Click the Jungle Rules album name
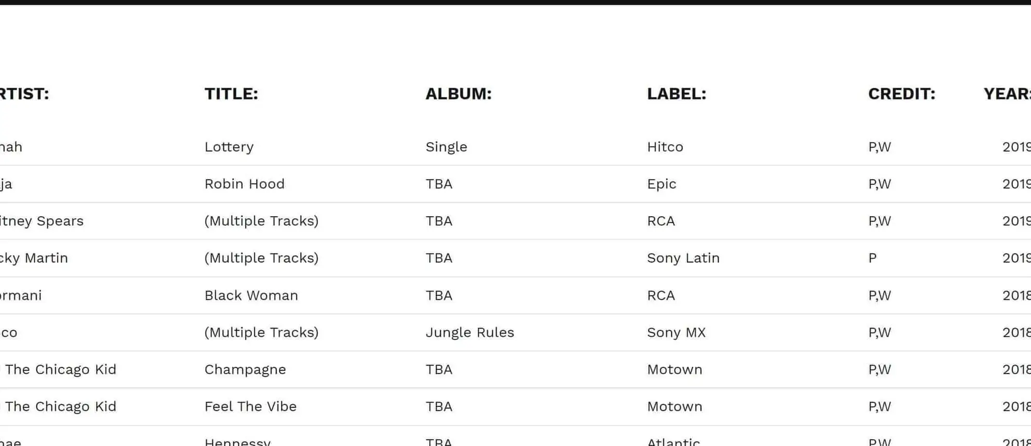This screenshot has width=1031, height=446. coord(470,332)
